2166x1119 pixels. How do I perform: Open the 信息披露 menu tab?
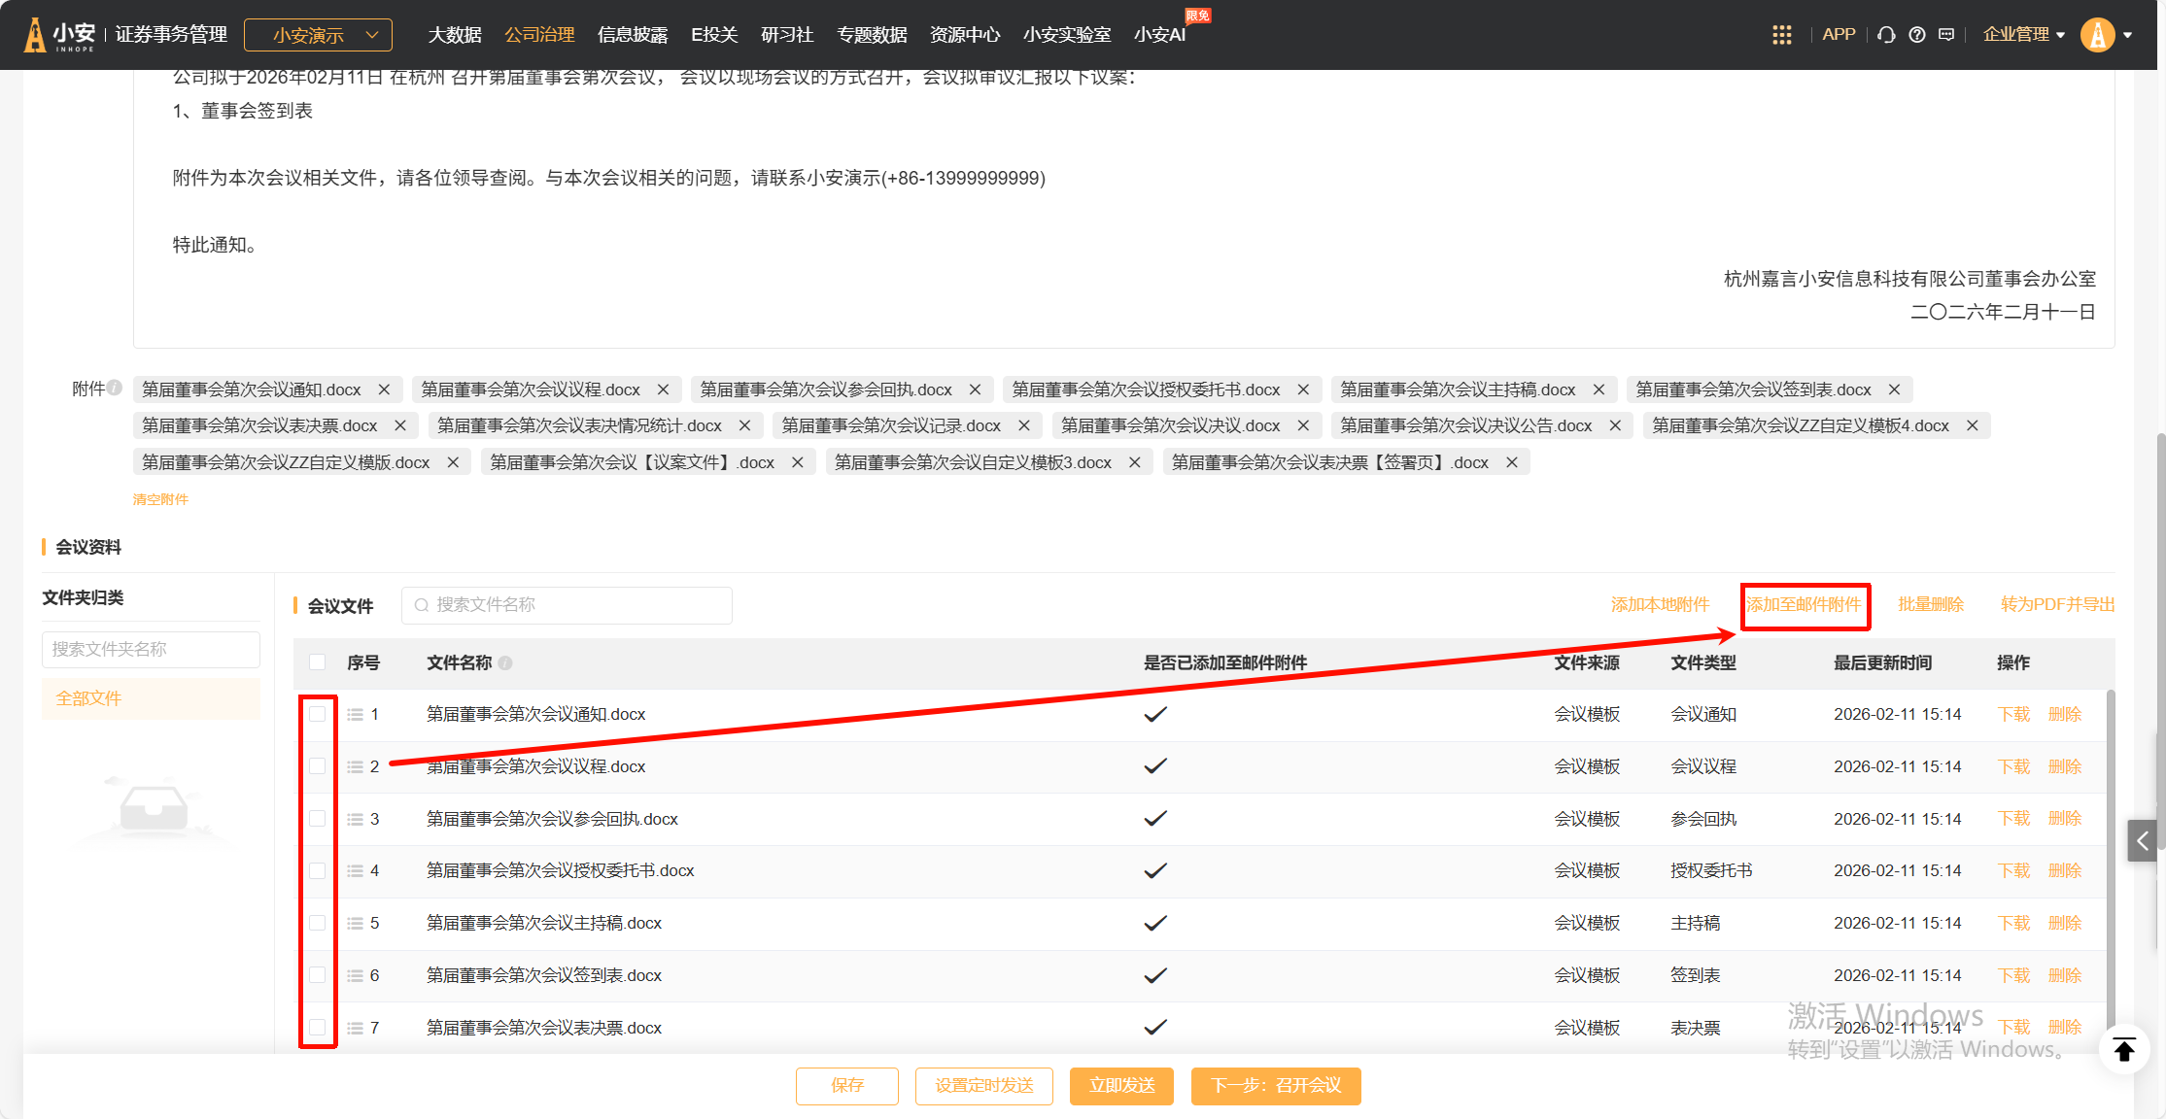(x=633, y=35)
